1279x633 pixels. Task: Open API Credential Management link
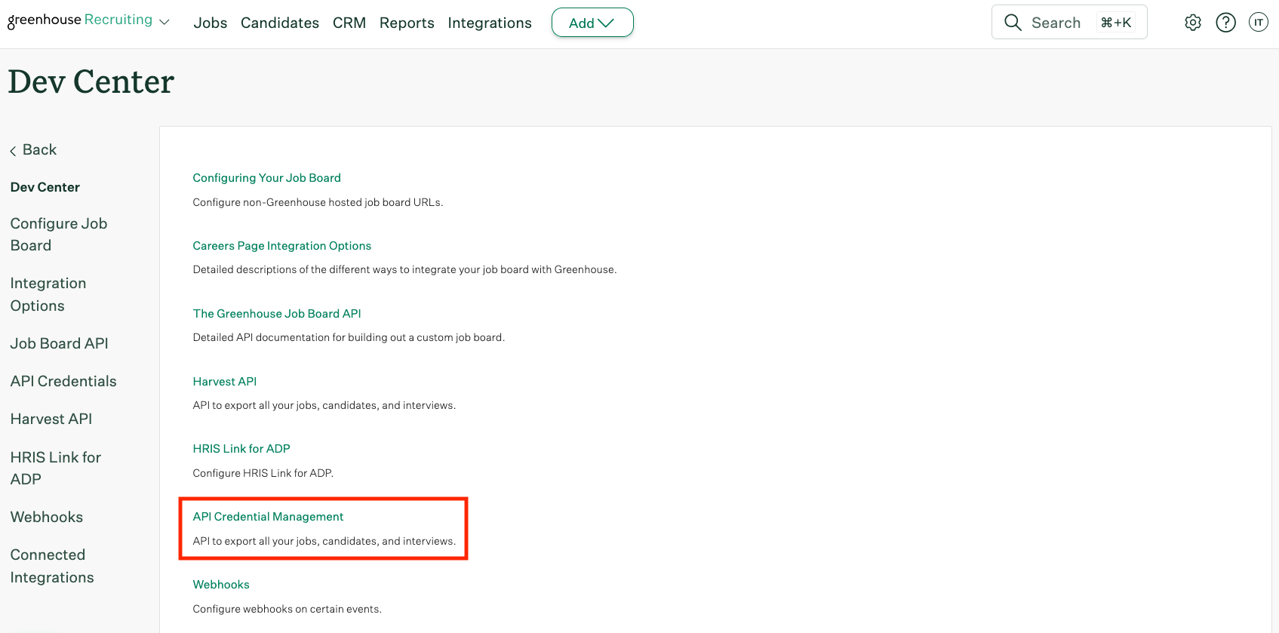click(268, 517)
